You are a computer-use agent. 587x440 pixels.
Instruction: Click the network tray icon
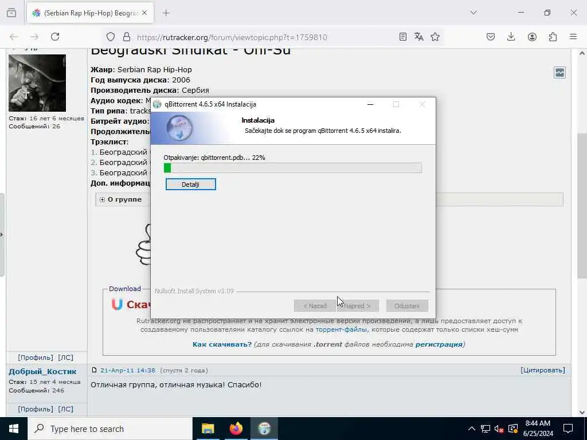485,429
